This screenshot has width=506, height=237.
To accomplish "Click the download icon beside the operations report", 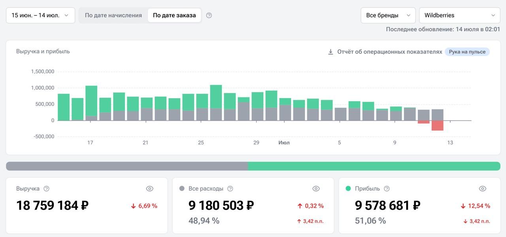I will tap(330, 52).
